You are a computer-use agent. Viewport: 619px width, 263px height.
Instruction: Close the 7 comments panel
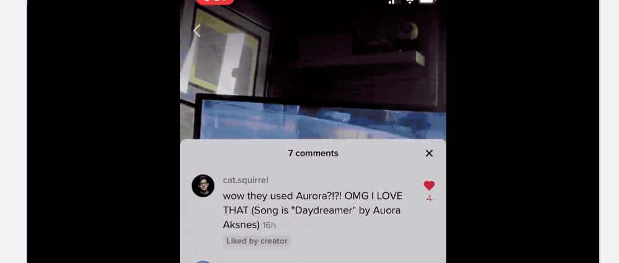pos(429,153)
